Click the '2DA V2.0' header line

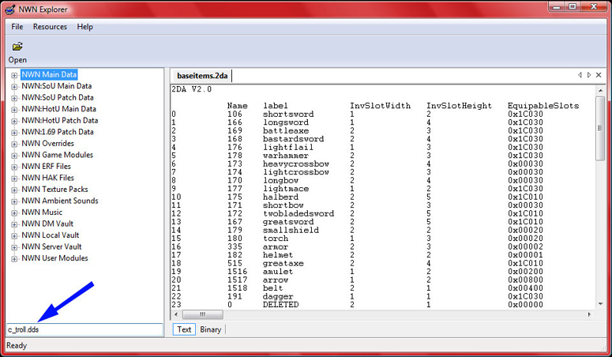(x=191, y=89)
